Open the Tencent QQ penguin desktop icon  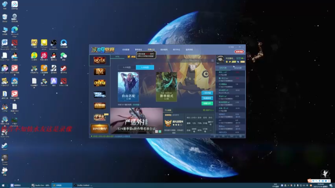point(54,57)
